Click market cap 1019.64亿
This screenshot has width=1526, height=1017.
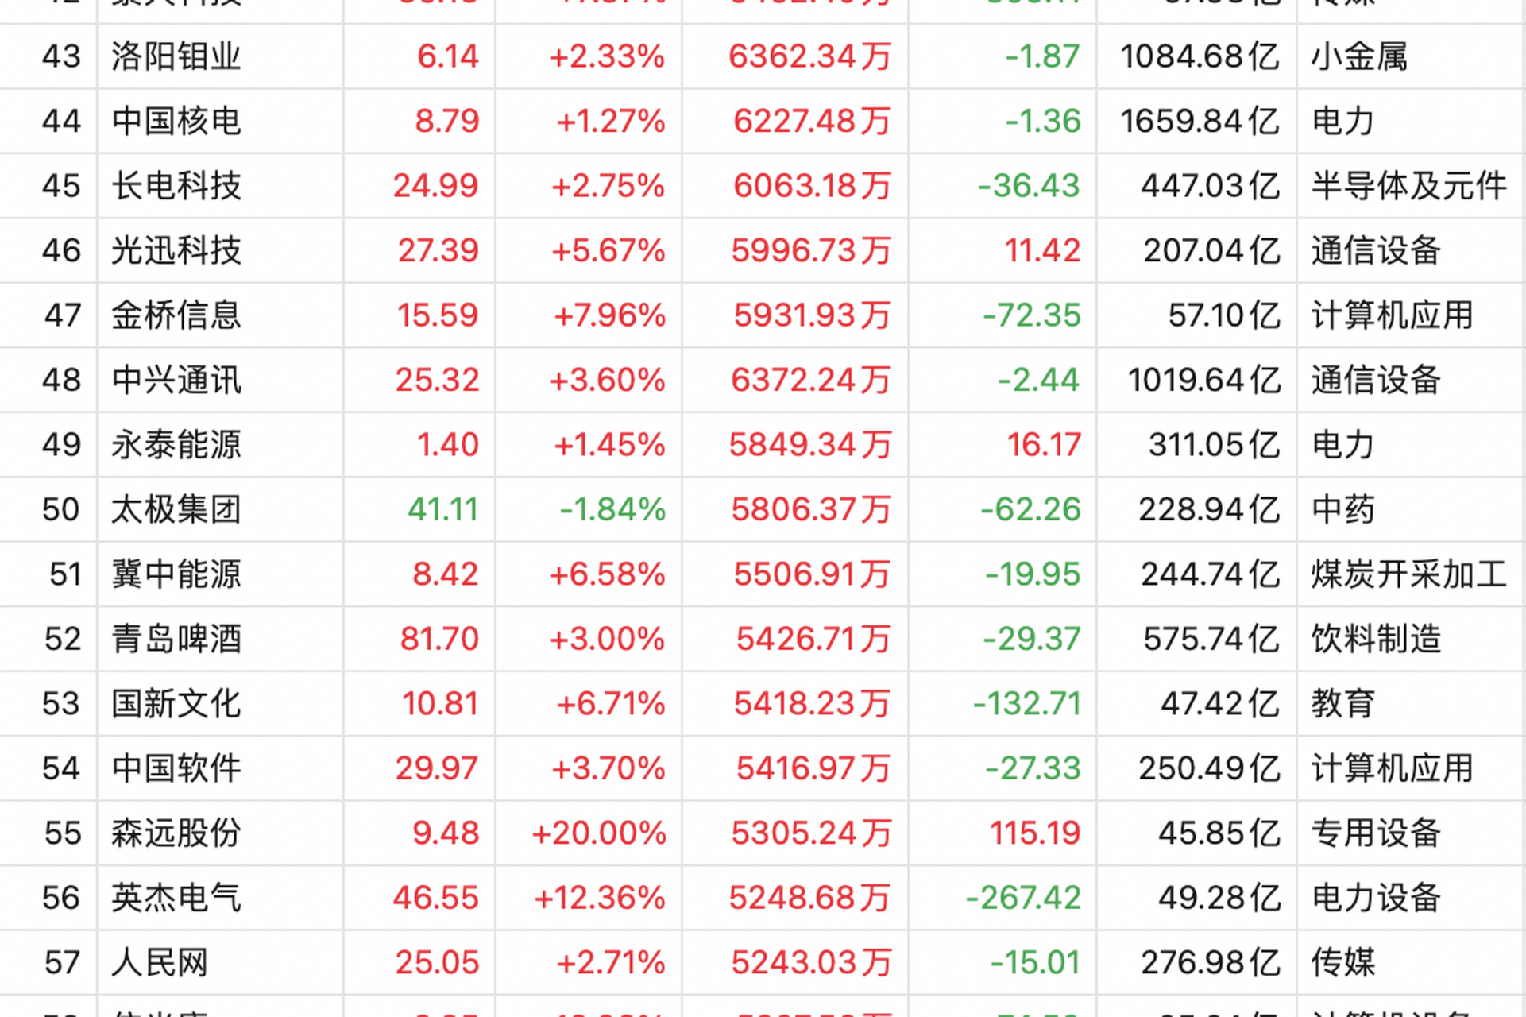click(1204, 380)
